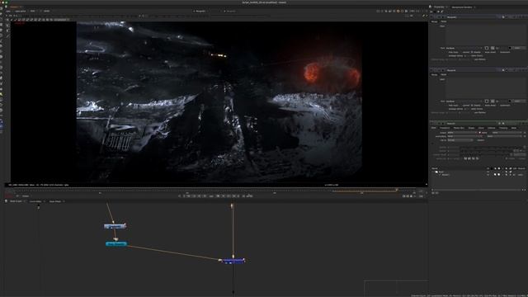528x297 pixels.
Task: Open the Roto output channel dropdown
Action: [x=462, y=133]
